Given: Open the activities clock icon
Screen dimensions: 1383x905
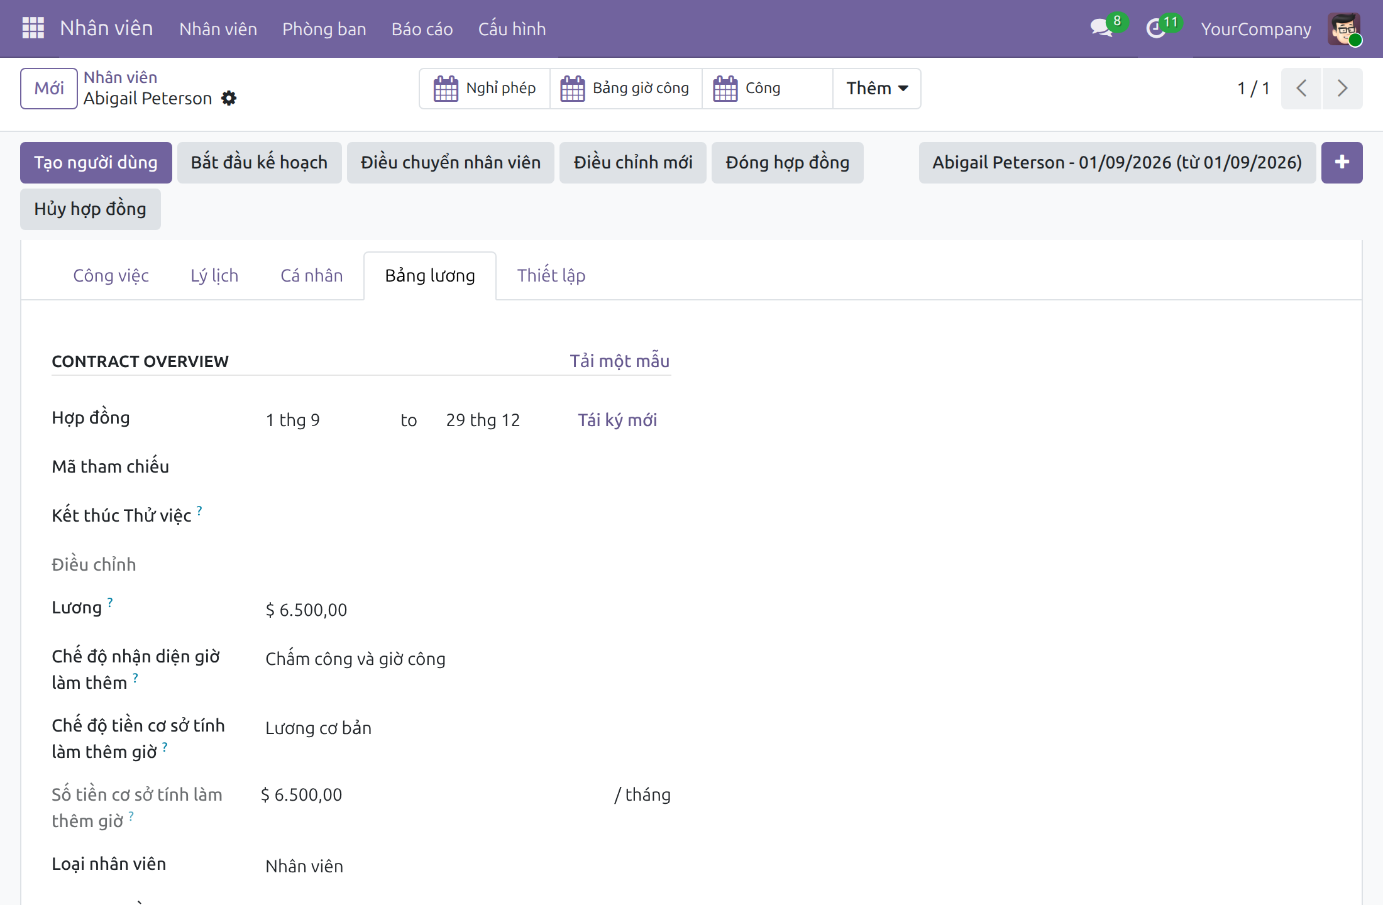Looking at the screenshot, I should click(1156, 28).
